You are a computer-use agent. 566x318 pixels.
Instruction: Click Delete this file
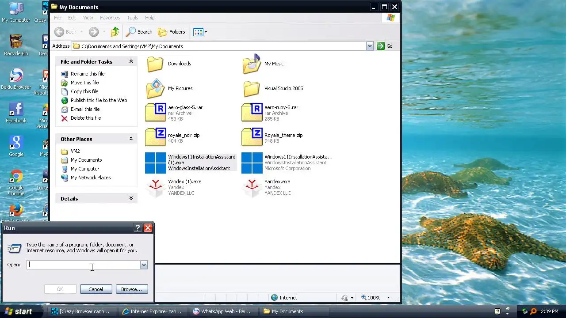[86, 118]
